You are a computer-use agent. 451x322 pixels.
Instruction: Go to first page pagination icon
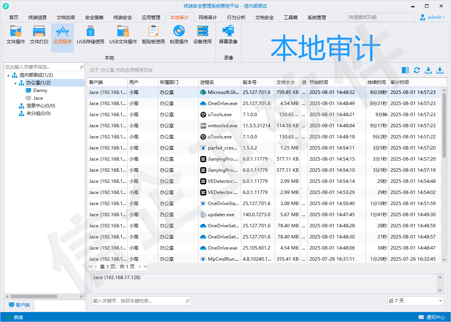click(91, 266)
